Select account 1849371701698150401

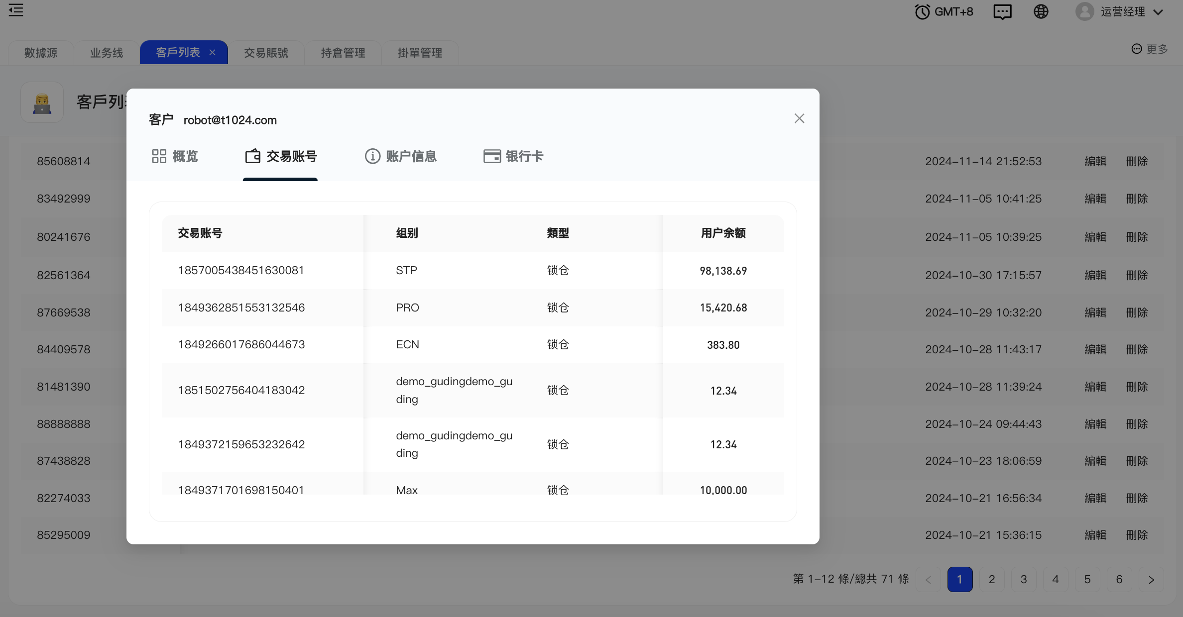(x=241, y=490)
